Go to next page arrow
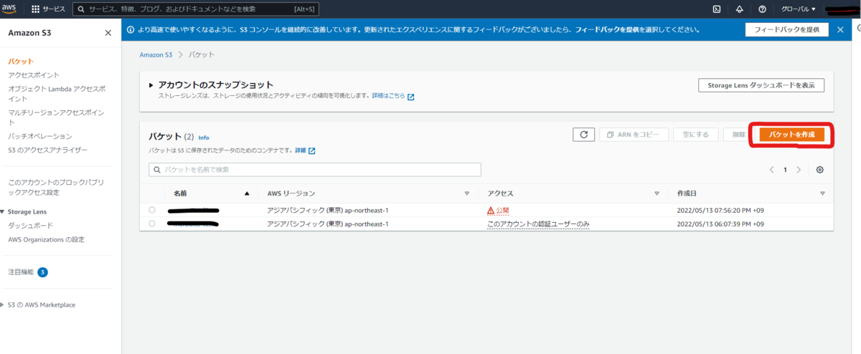The width and height of the screenshot is (861, 354). 799,170
